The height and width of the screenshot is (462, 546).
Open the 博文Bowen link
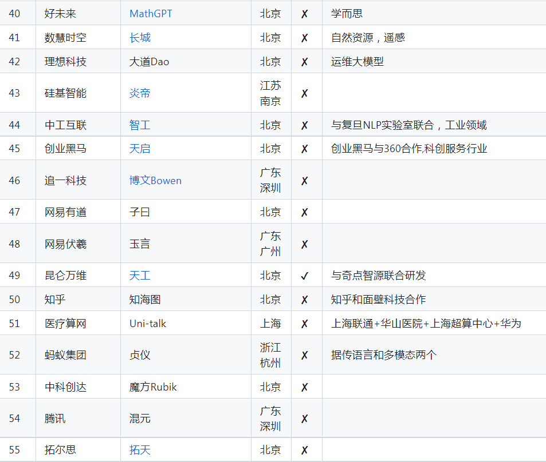click(x=155, y=181)
